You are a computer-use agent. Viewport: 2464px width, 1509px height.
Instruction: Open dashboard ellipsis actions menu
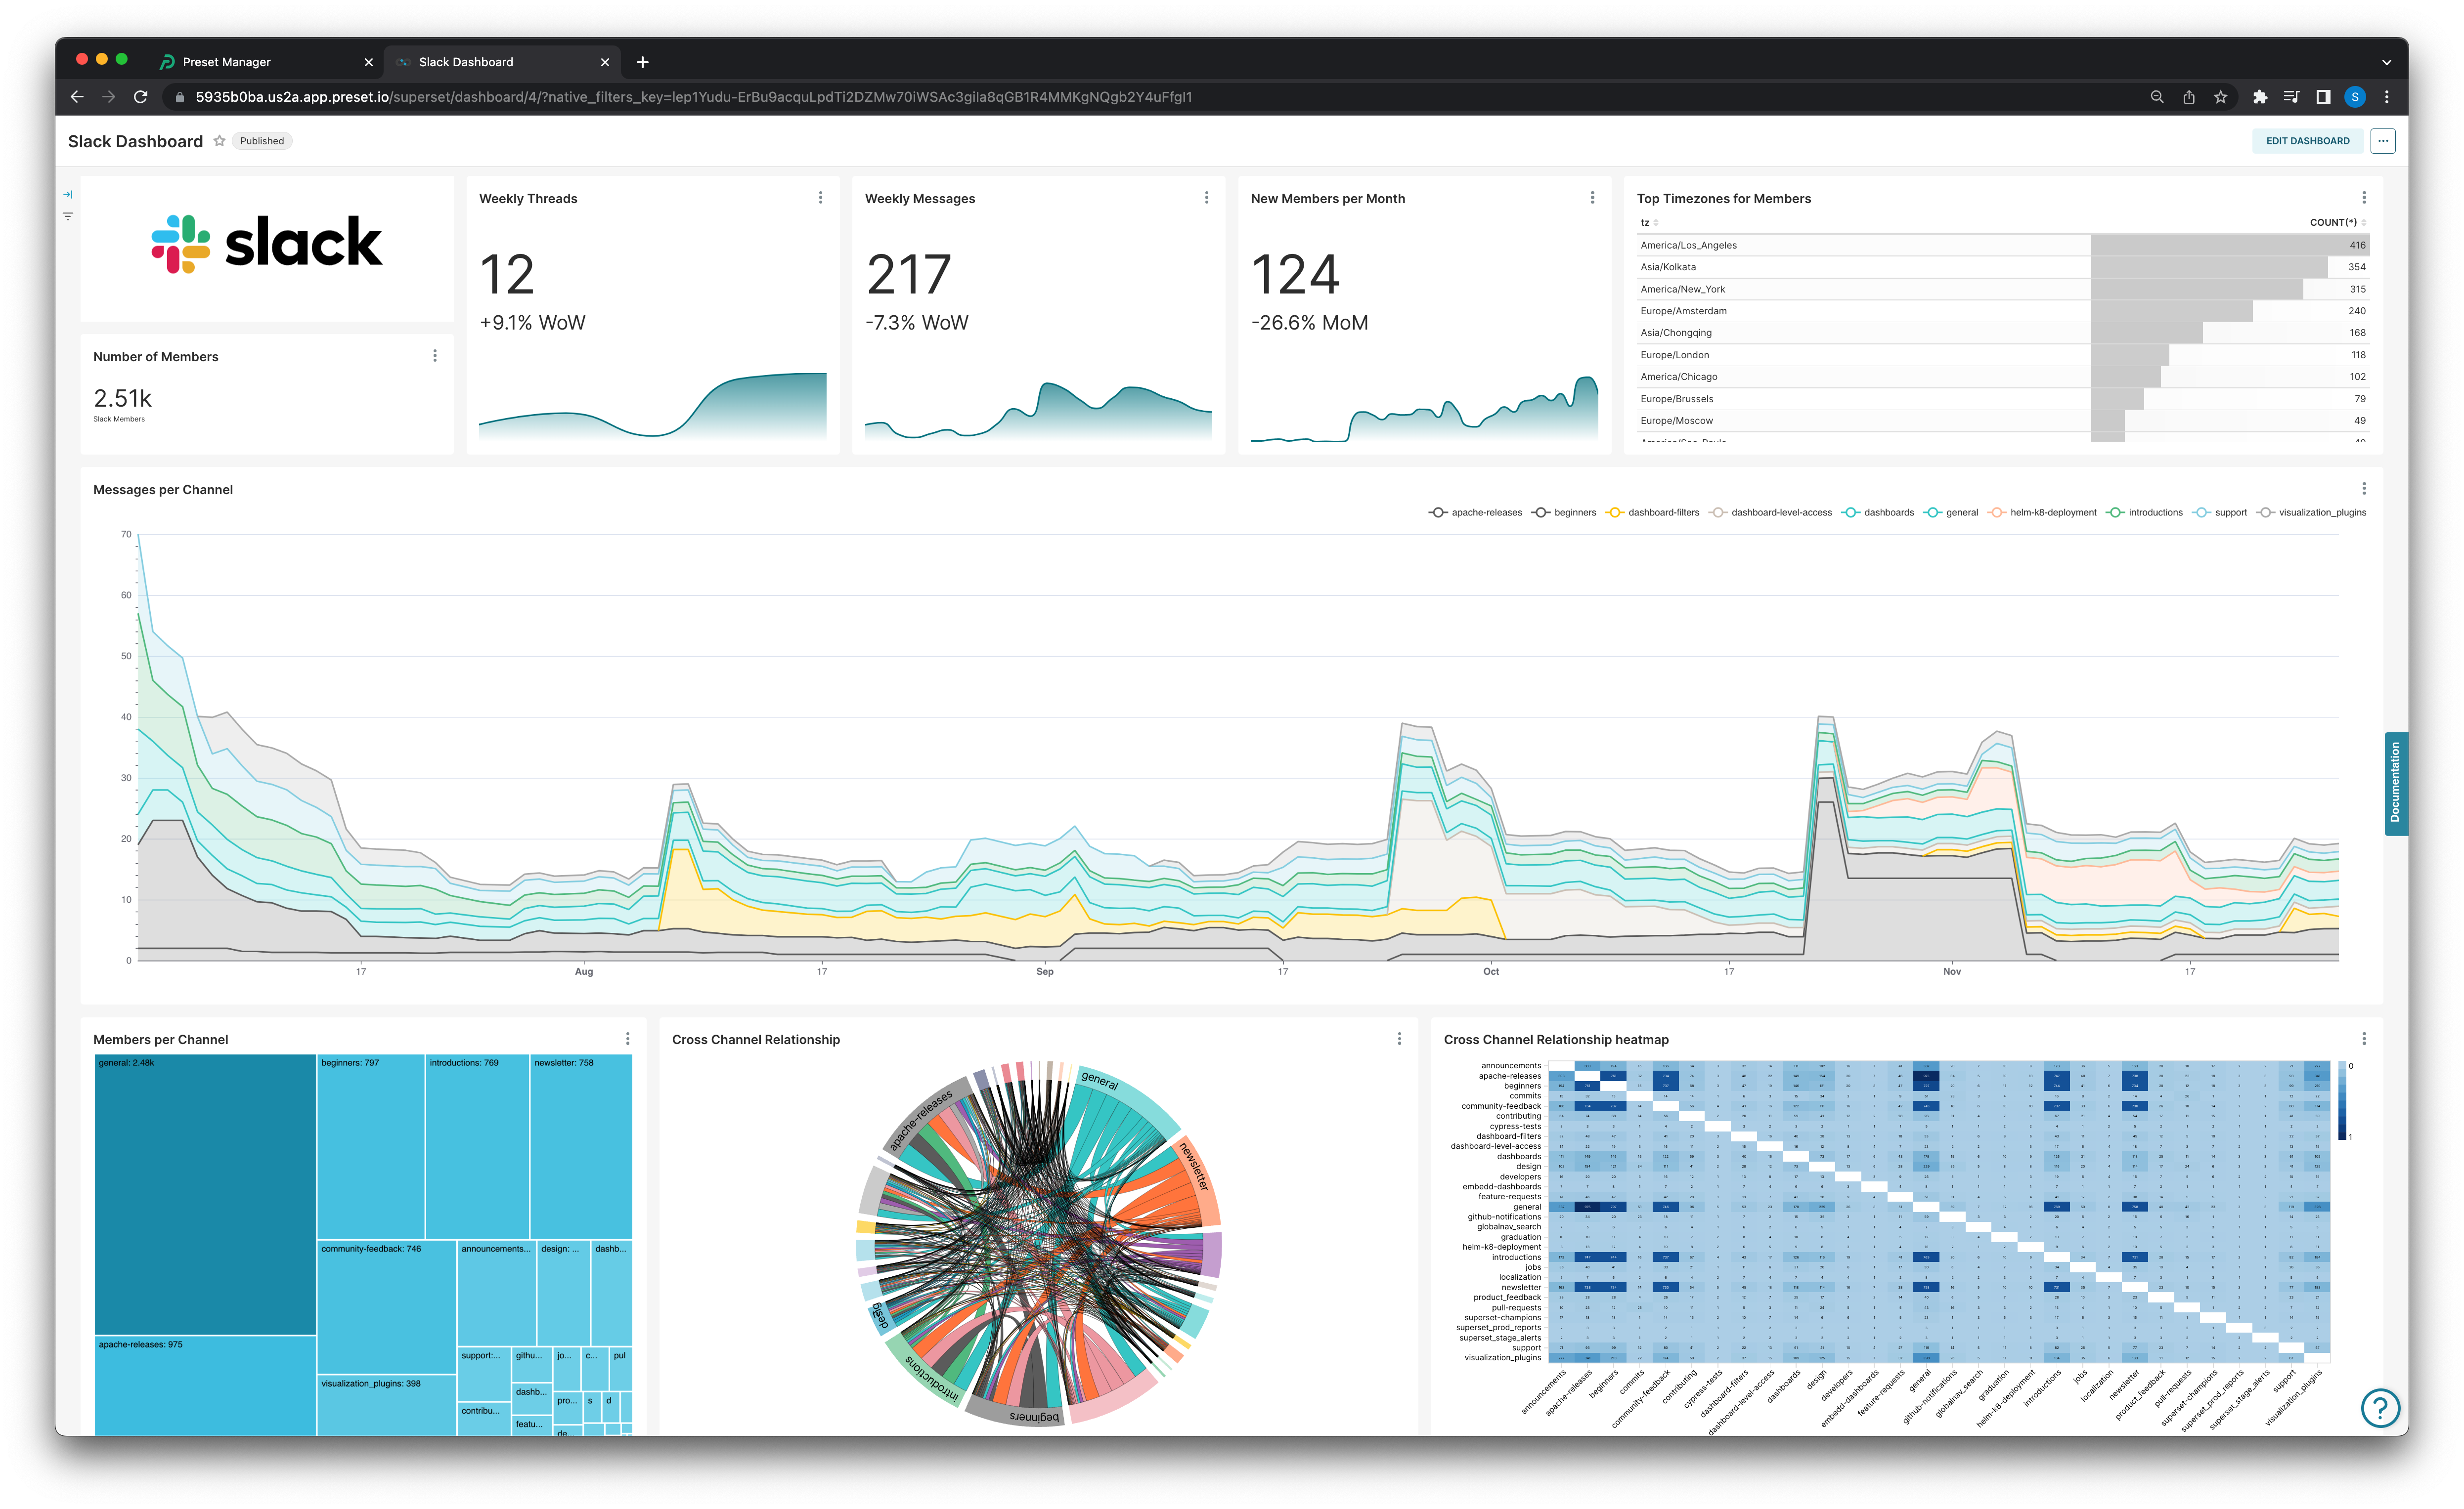point(2383,141)
